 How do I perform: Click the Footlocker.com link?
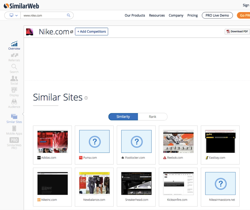pos(135,158)
